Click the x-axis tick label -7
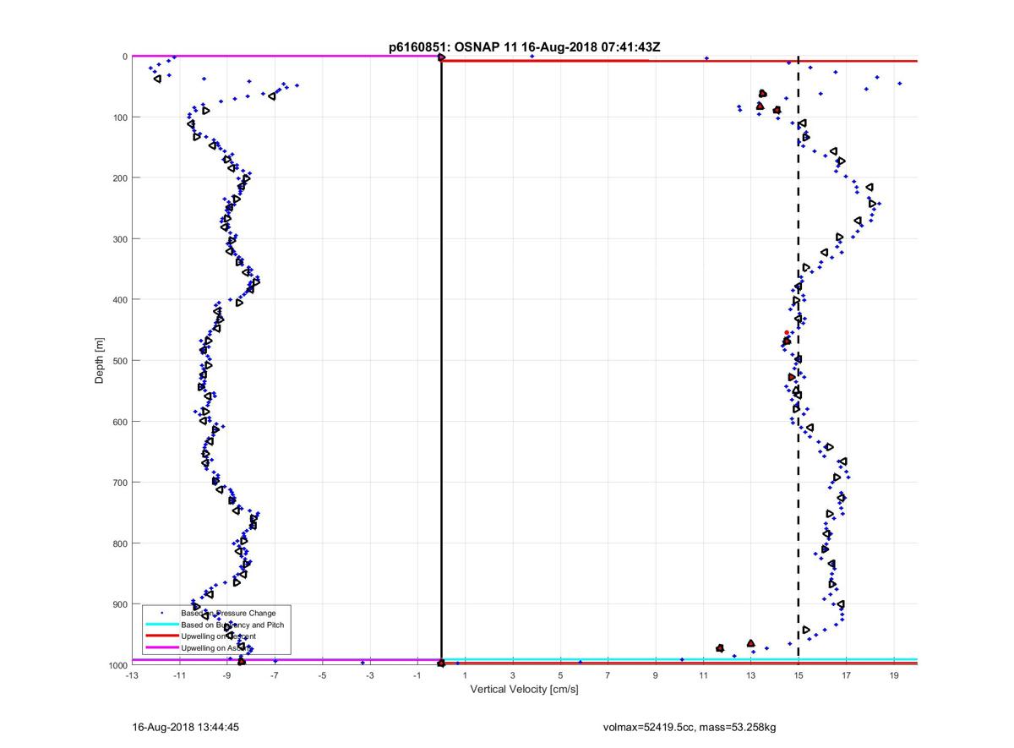 coord(275,676)
